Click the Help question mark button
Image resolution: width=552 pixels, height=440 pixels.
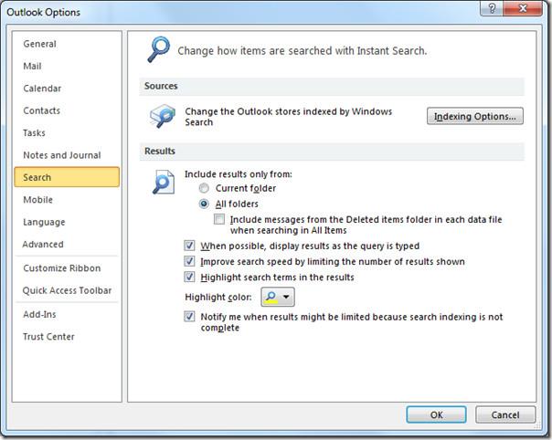[x=492, y=8]
